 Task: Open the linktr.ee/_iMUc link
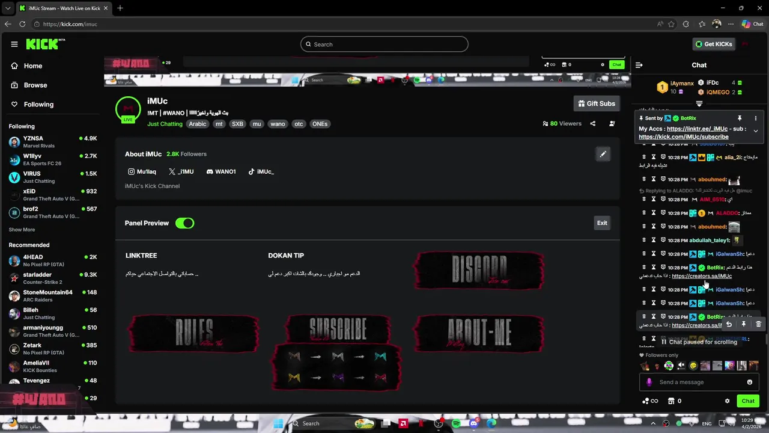[697, 129]
